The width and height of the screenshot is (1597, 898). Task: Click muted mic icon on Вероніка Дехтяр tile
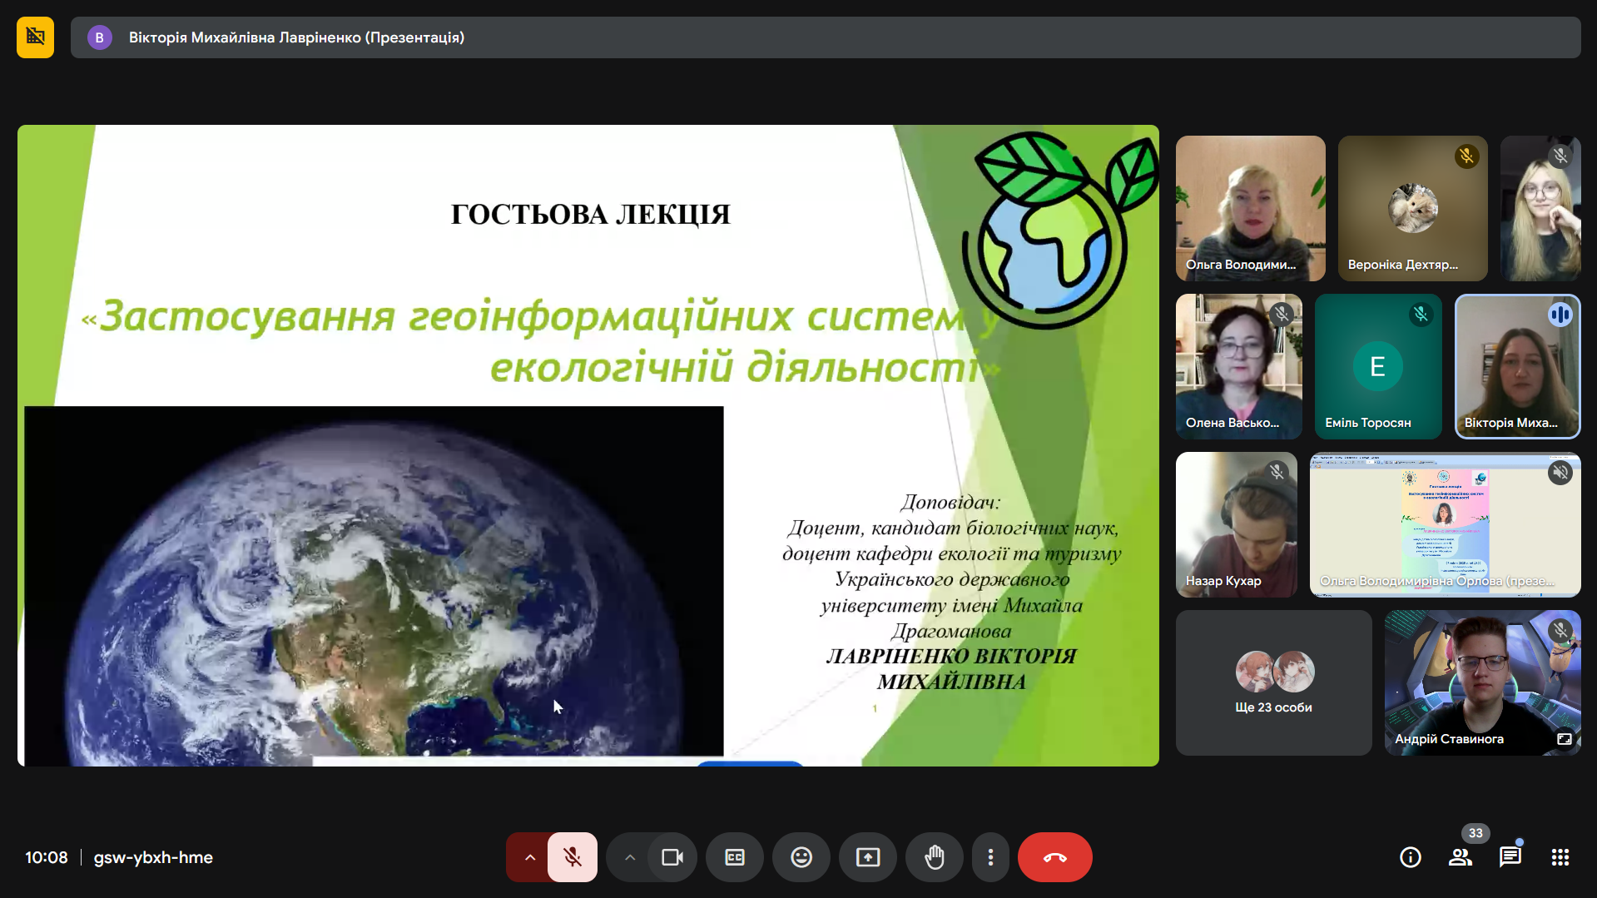[1467, 156]
